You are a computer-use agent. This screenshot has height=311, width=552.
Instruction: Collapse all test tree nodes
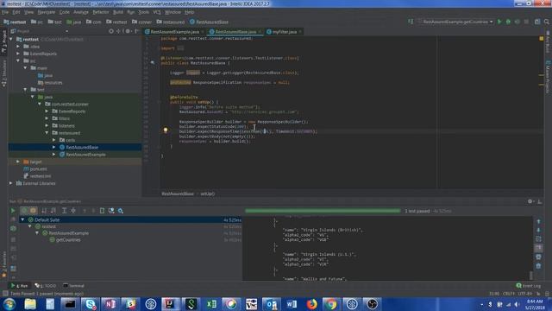(73, 211)
